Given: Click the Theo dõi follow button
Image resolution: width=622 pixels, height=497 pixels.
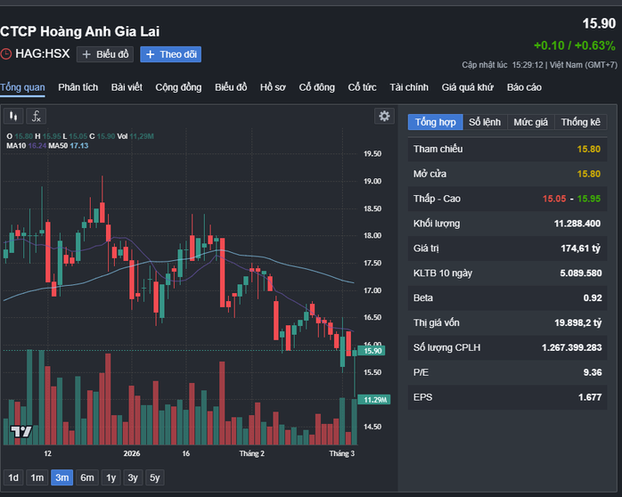Looking at the screenshot, I should [x=170, y=54].
